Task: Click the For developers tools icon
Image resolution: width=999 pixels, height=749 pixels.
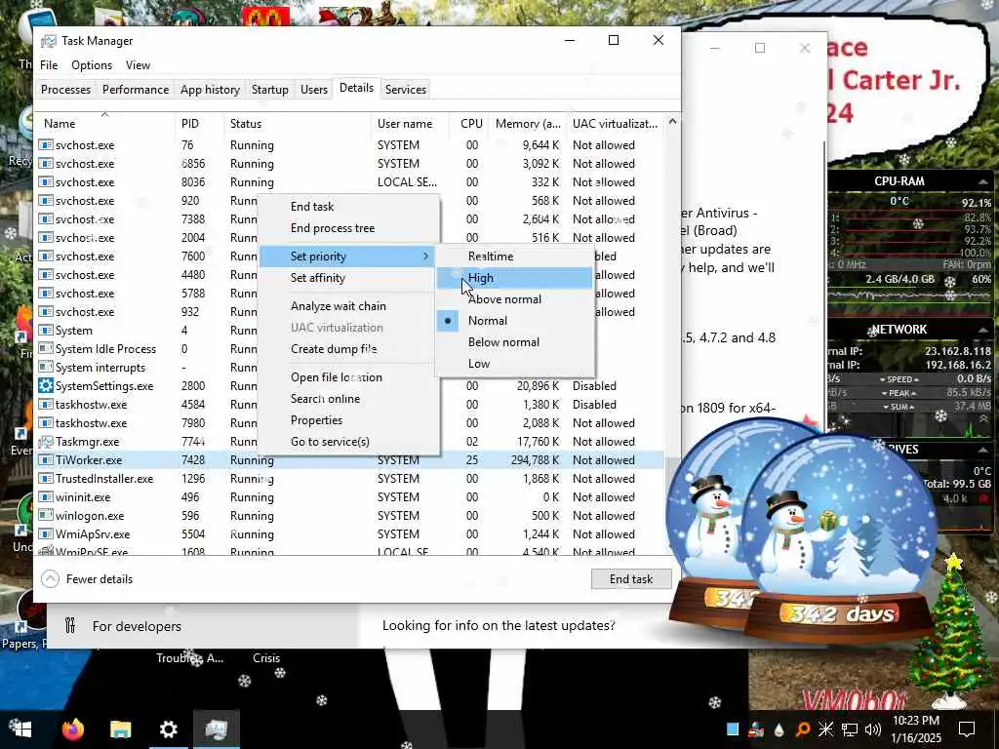Action: click(70, 625)
